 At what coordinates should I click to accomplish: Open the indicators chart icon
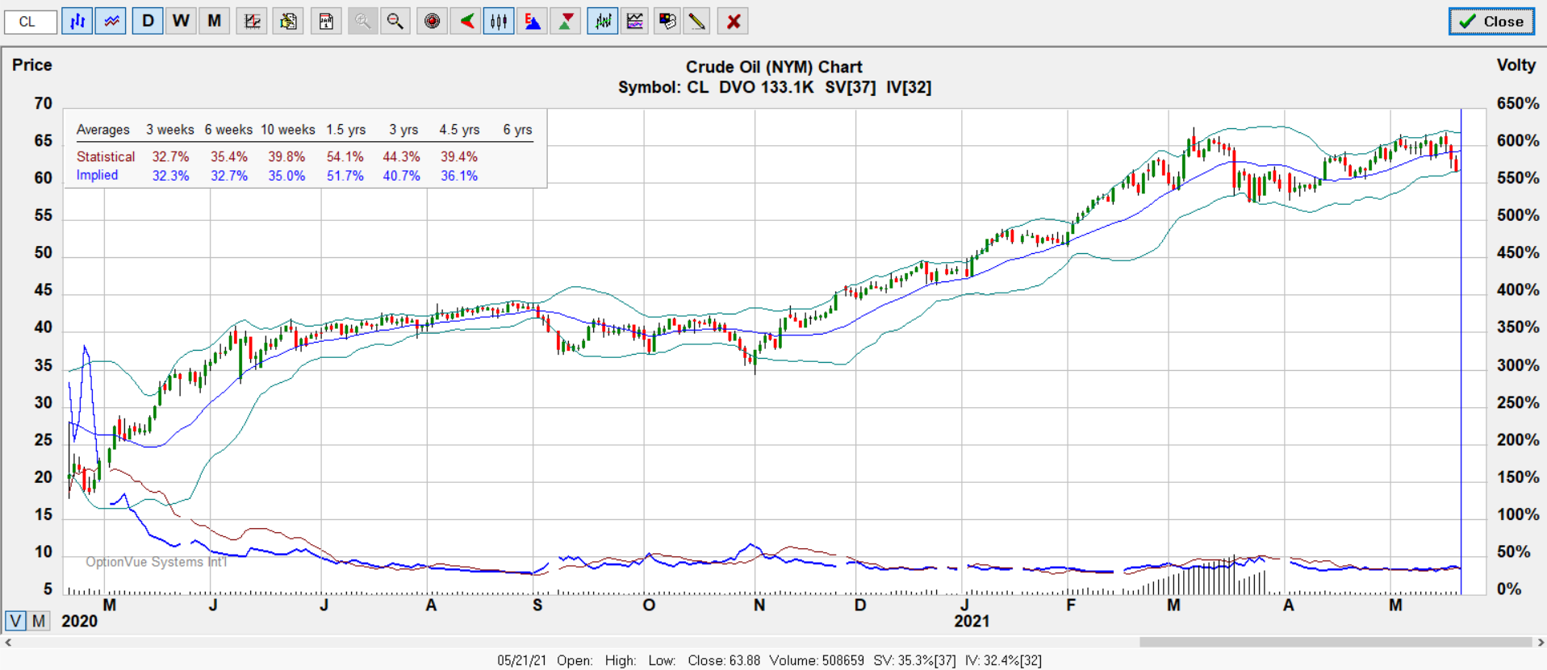tap(635, 22)
